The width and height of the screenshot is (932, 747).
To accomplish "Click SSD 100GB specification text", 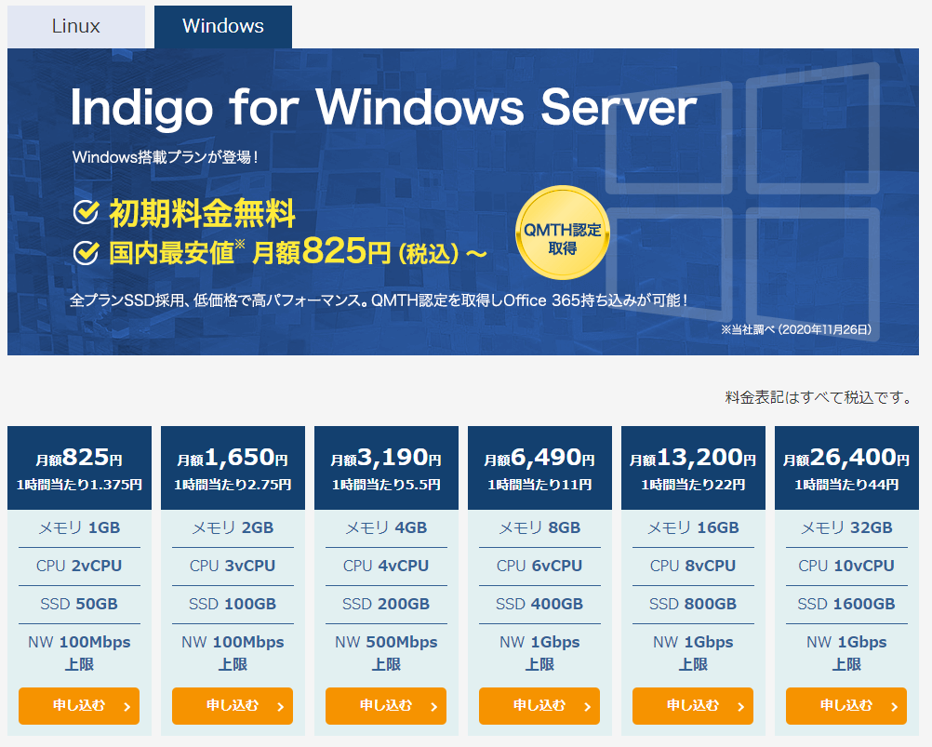I will tap(233, 604).
